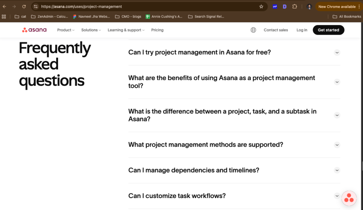Viewport: 363px width, 210px height.
Task: Click the browser back arrow
Action: coord(5,7)
